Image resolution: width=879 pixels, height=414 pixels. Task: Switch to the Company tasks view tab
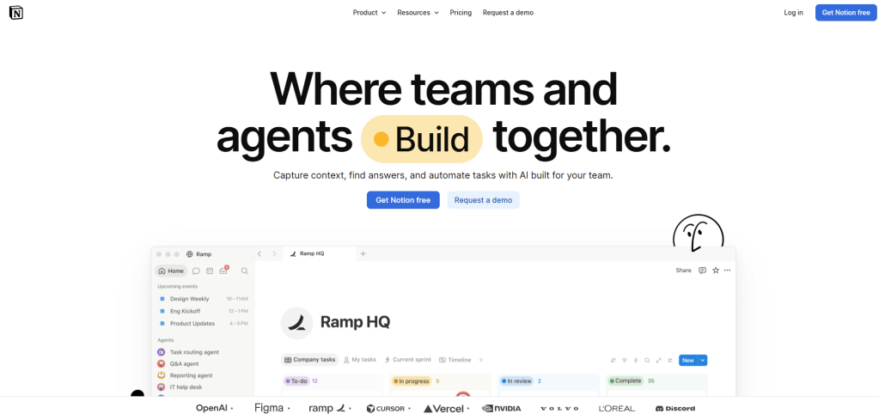(x=310, y=360)
